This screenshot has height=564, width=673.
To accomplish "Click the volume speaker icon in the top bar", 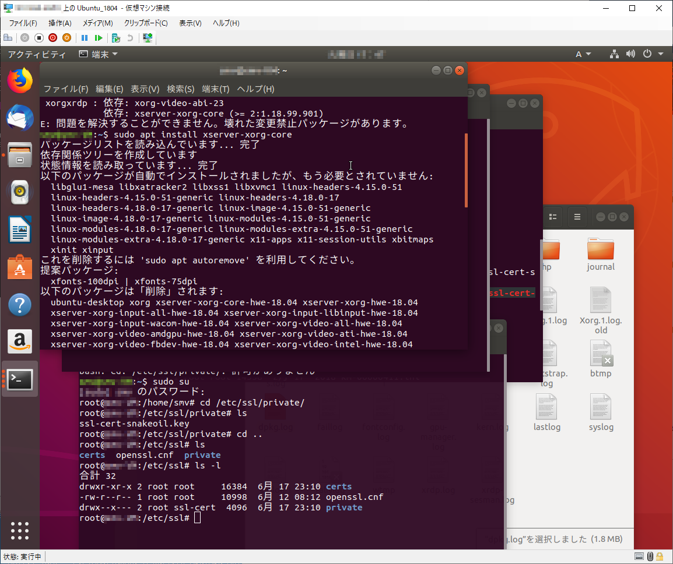I will [x=630, y=54].
